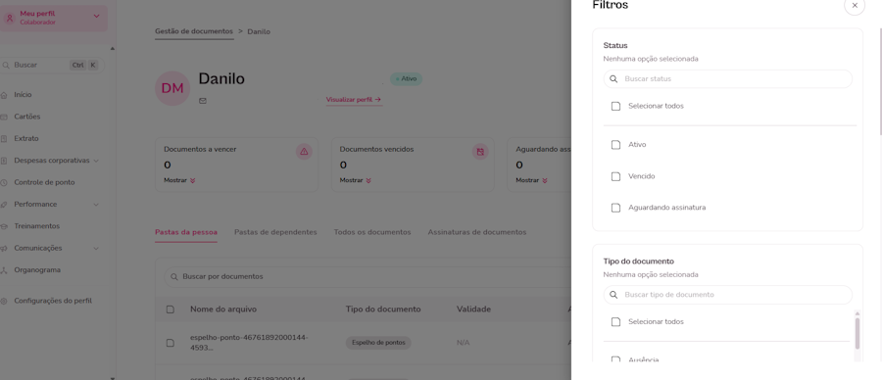Click the Buscar por documentos search field
This screenshot has width=882, height=380.
(x=368, y=277)
